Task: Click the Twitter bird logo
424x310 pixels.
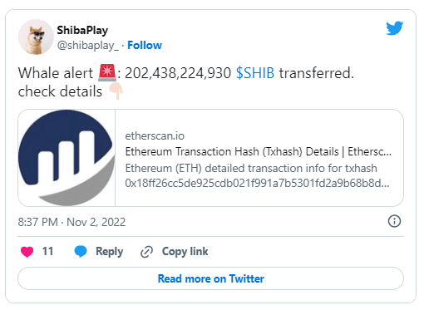Action: click(x=394, y=28)
